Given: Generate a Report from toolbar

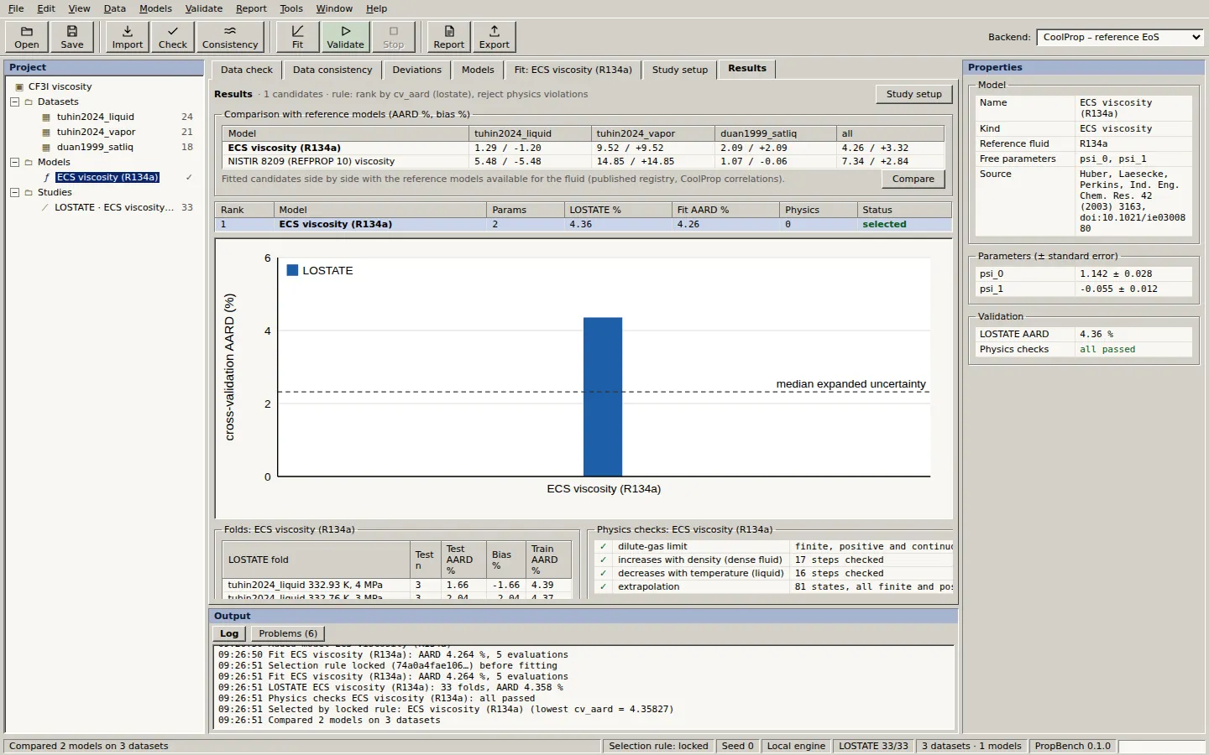Looking at the screenshot, I should coord(449,37).
